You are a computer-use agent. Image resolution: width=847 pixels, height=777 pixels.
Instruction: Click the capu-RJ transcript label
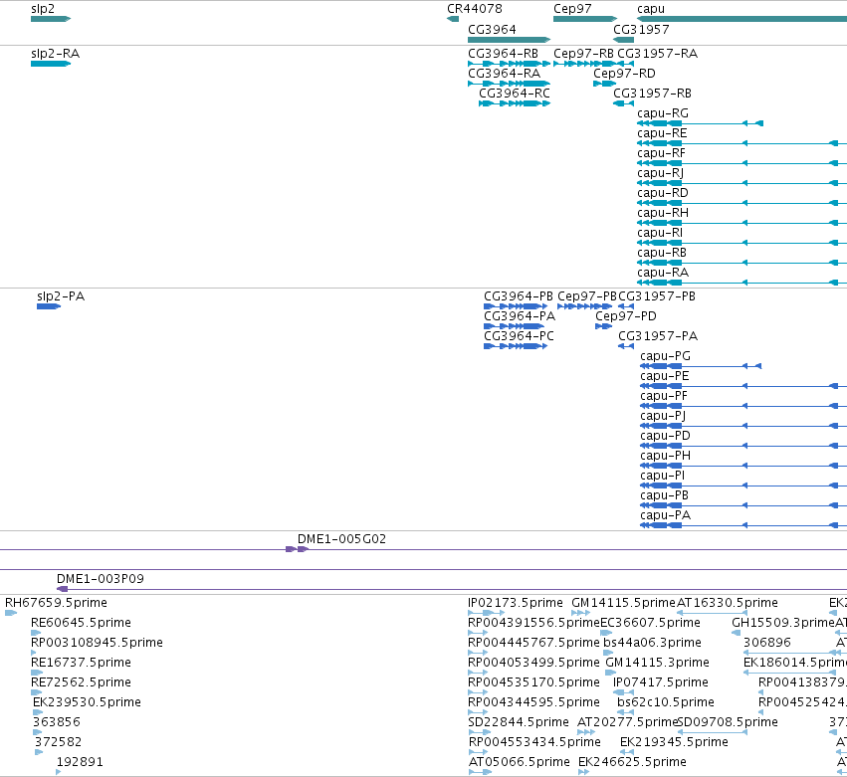tap(661, 173)
